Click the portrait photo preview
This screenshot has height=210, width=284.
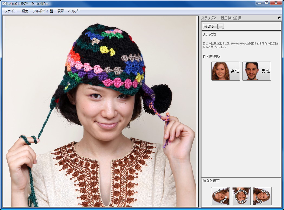click(101, 111)
